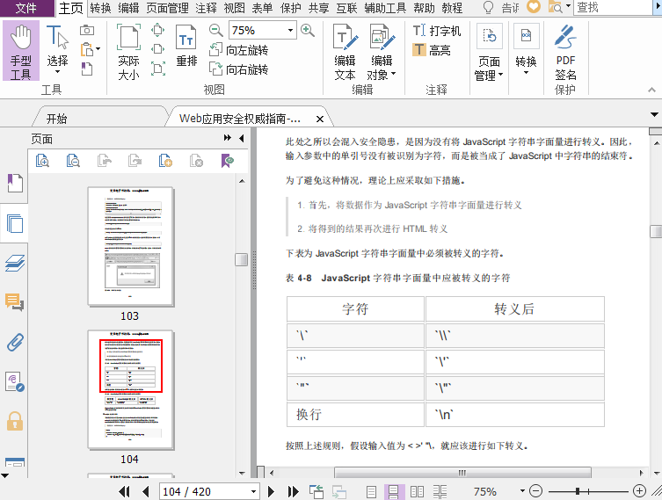Reduce page thumbnails in Pages panel
The width and height of the screenshot is (662, 500).
coord(73,161)
